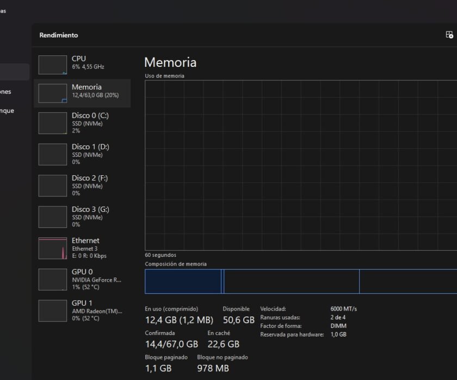
Task: Click the Factor de forma: label
Action: point(281,326)
